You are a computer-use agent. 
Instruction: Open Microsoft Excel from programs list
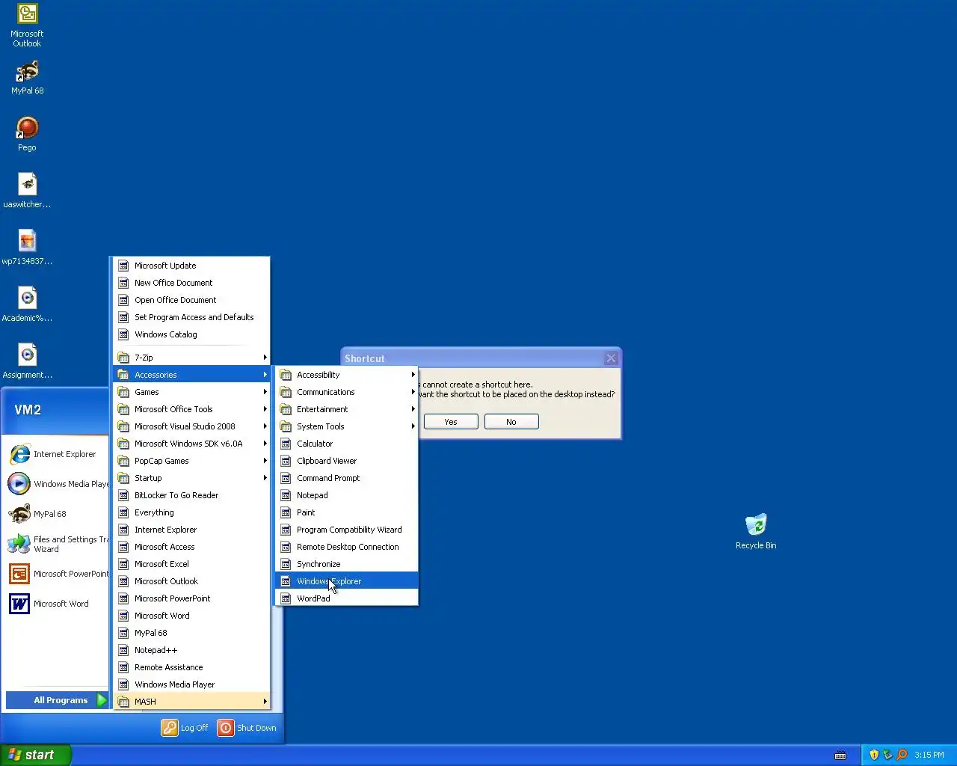coord(191,564)
